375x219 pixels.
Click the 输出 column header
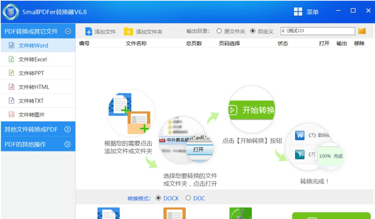click(x=342, y=43)
